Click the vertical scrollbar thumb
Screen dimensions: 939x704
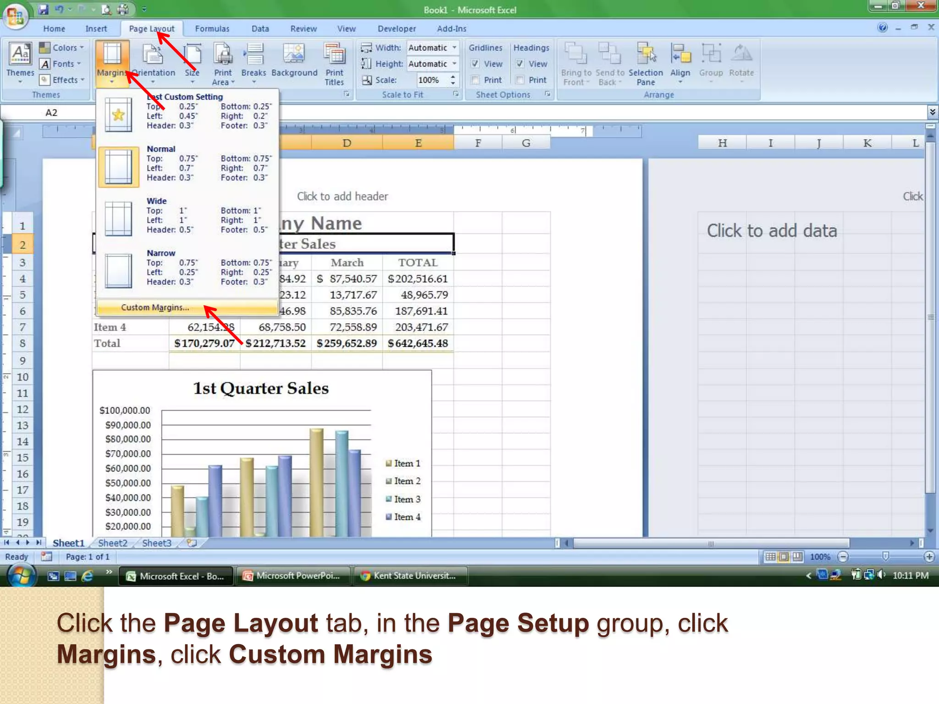930,317
